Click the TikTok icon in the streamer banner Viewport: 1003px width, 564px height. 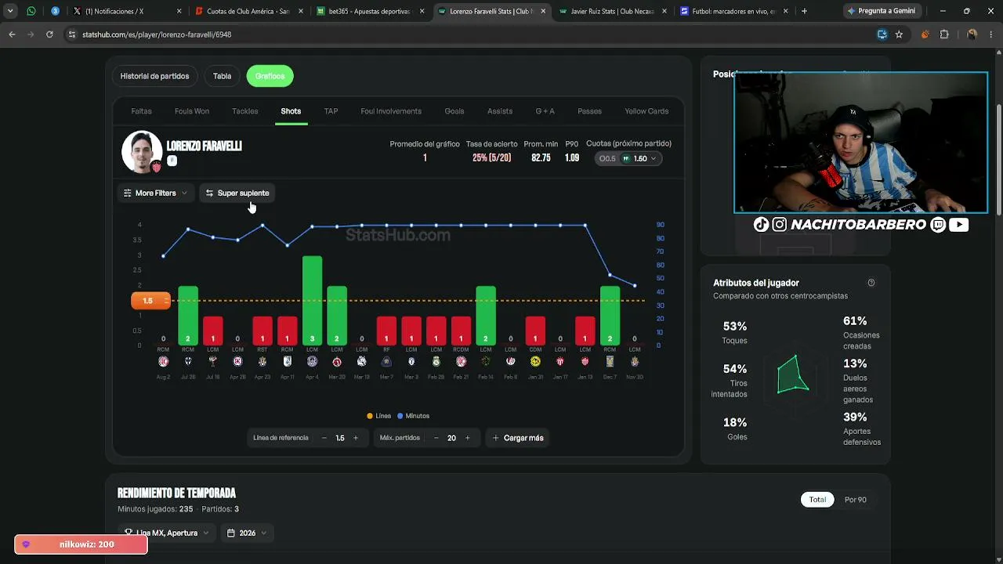point(761,225)
